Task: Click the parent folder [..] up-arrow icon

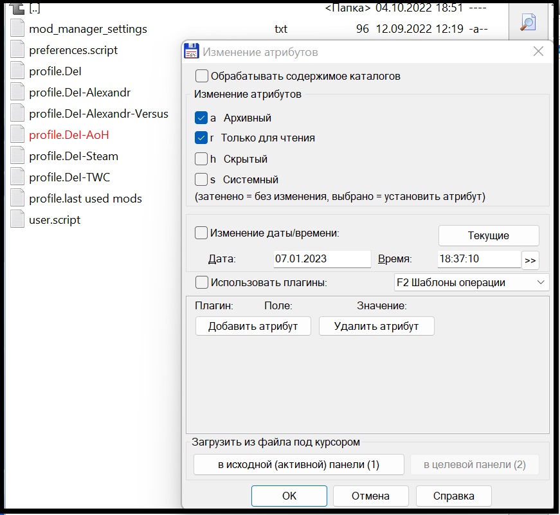Action: [x=17, y=8]
